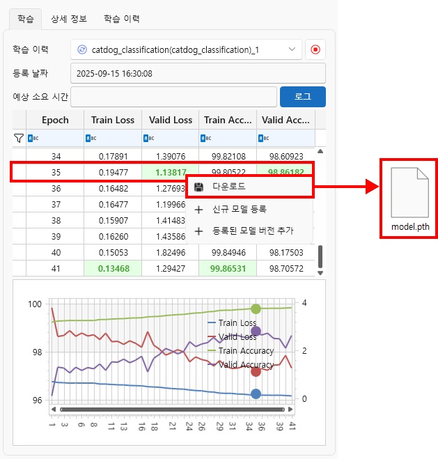The image size is (438, 459).
Task: Click the 등록 날짜 date field
Action: [198, 73]
